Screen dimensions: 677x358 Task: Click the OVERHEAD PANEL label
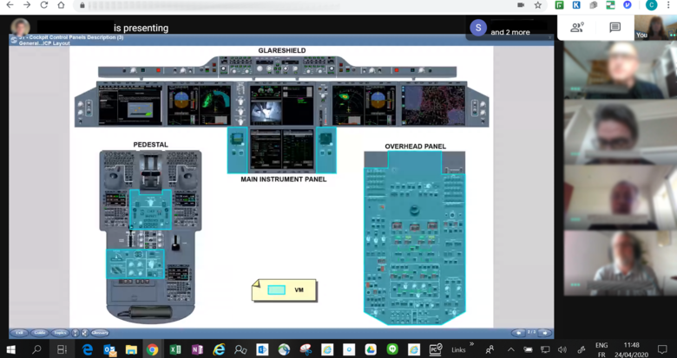pyautogui.click(x=416, y=146)
